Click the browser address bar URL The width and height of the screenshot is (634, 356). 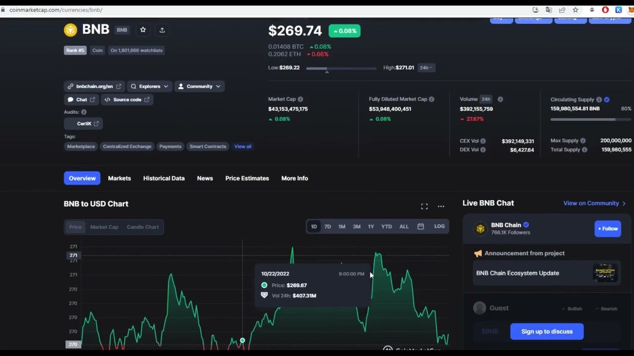coord(56,10)
